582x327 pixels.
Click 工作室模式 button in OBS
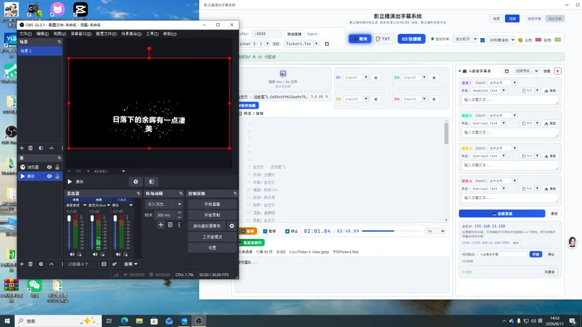[x=212, y=237]
